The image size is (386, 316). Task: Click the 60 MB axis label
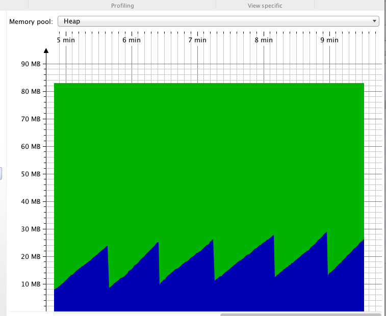pos(31,147)
